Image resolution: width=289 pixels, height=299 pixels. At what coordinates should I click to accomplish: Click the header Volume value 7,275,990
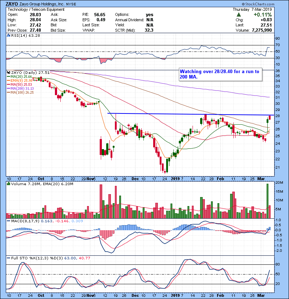tap(262, 30)
